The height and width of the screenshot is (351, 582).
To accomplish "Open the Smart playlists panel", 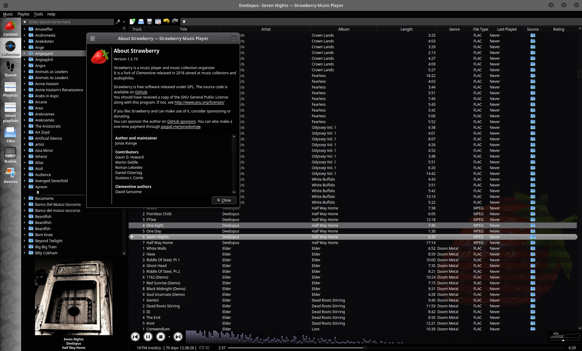I will [x=10, y=112].
